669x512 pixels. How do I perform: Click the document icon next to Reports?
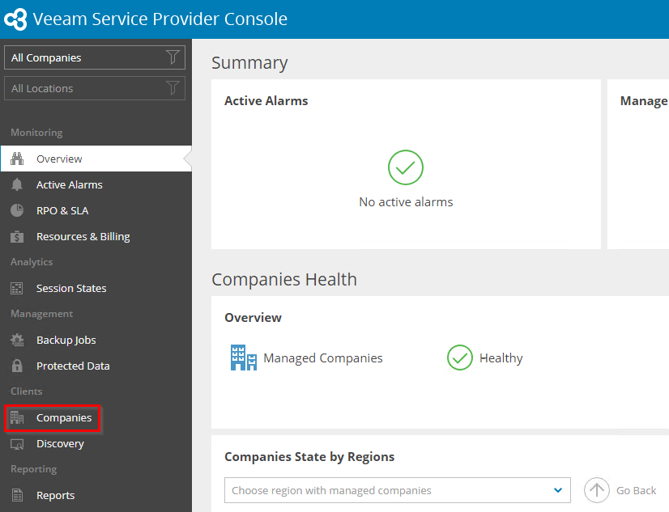click(17, 495)
